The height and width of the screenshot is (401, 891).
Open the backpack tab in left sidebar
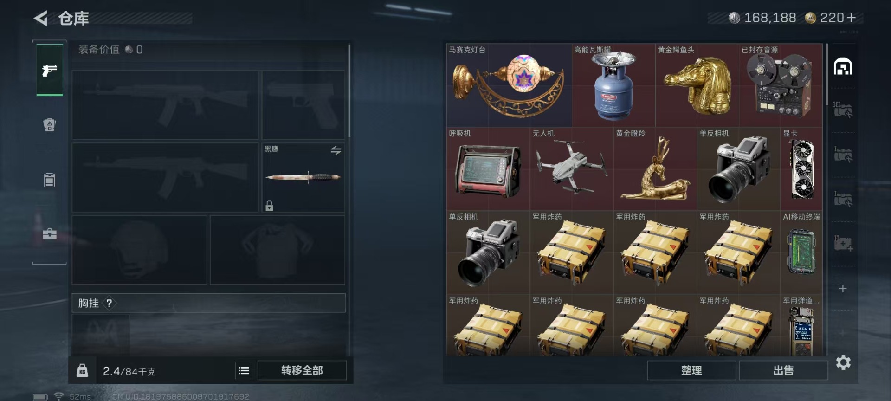point(50,125)
